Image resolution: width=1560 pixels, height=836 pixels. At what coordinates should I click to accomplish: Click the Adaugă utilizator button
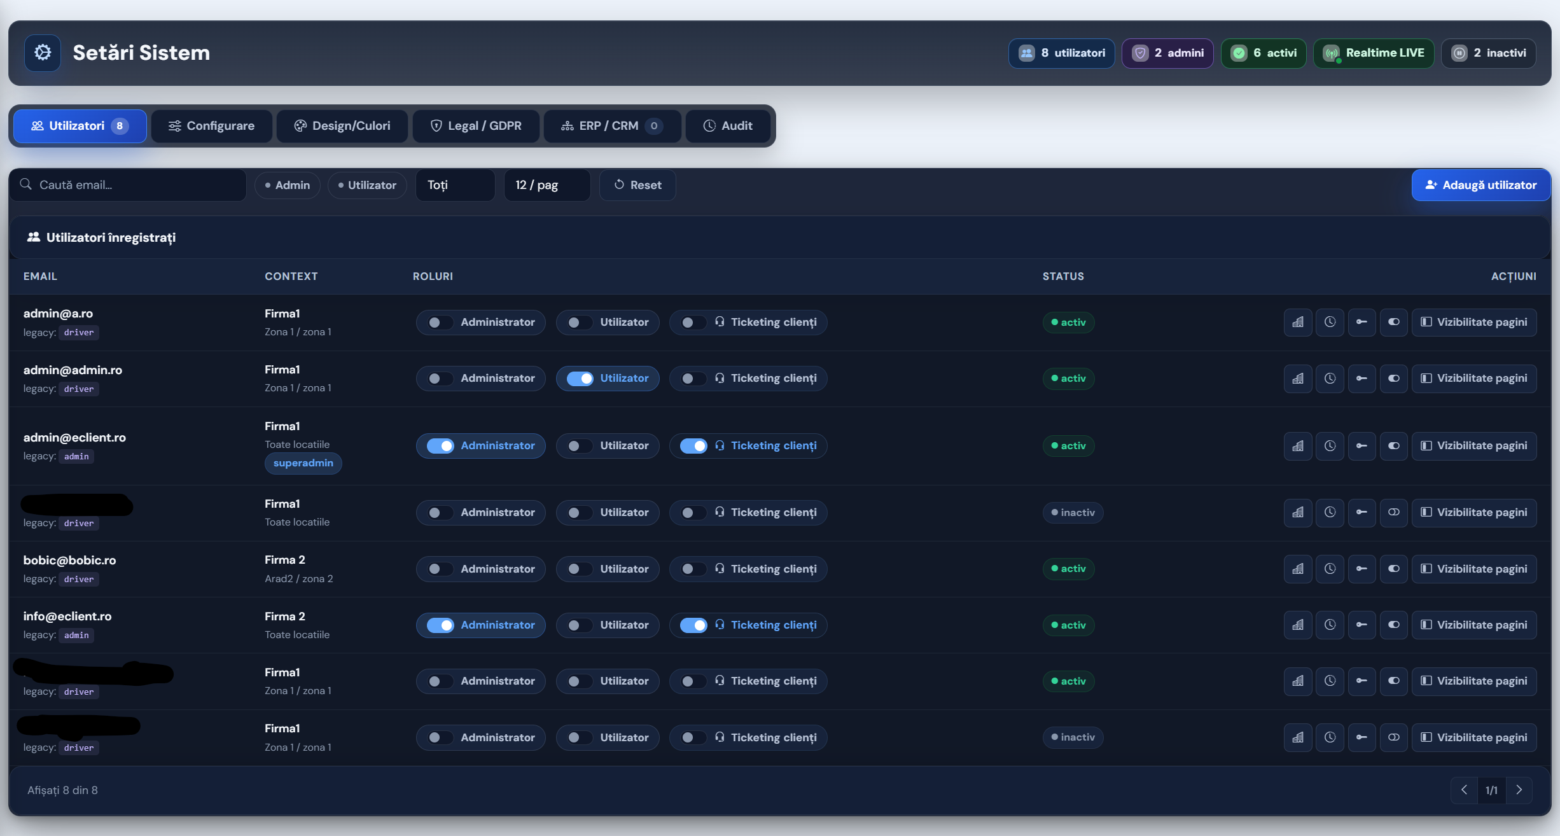tap(1481, 185)
